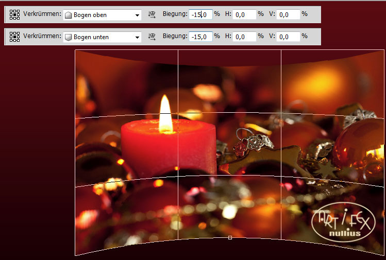Open the Bogen oben warp style dropdown
The image size is (386, 260).
pos(102,15)
